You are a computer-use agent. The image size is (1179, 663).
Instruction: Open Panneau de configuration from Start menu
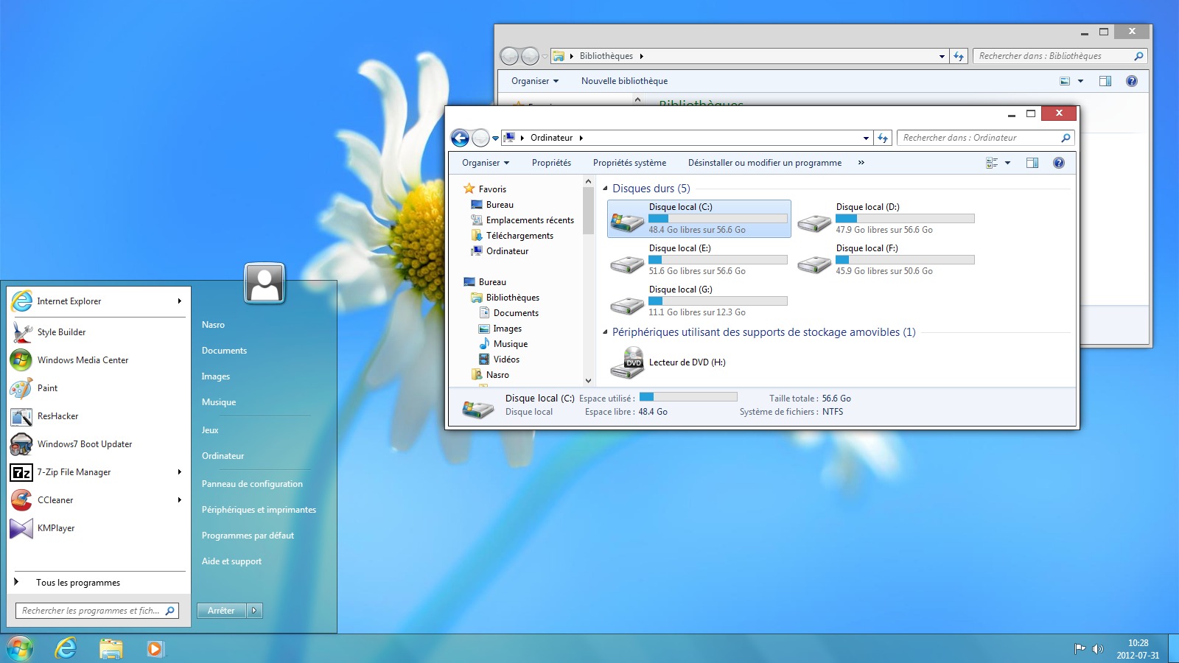click(x=252, y=484)
